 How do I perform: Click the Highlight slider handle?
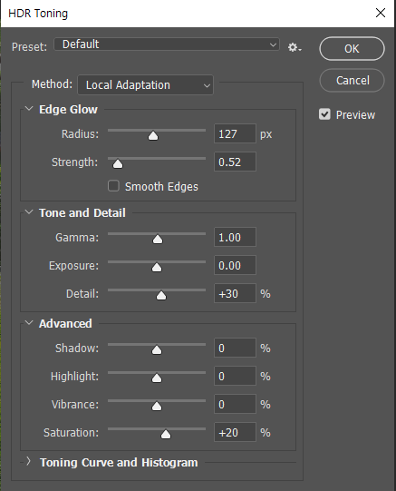157,378
